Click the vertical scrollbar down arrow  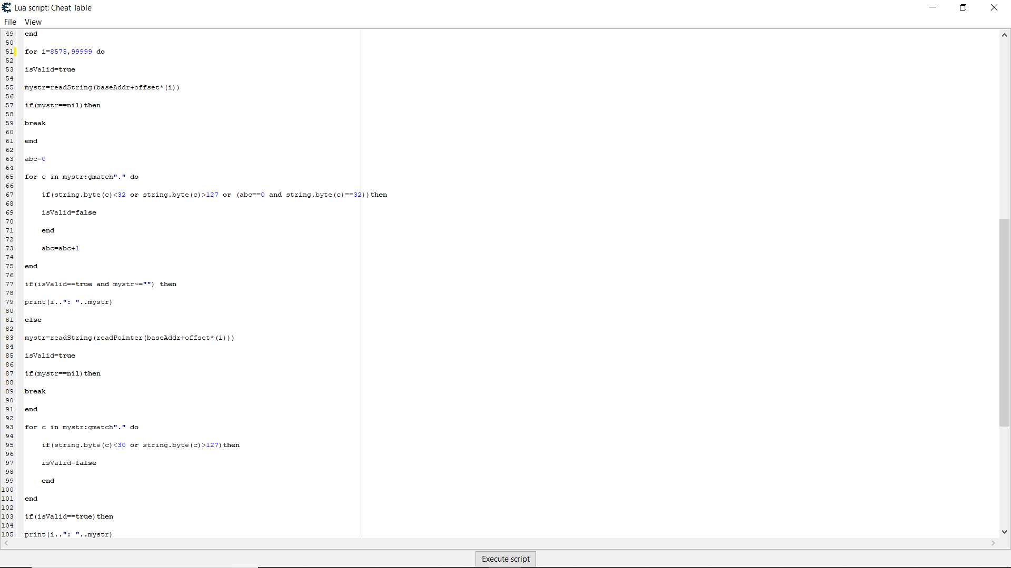(x=1005, y=532)
